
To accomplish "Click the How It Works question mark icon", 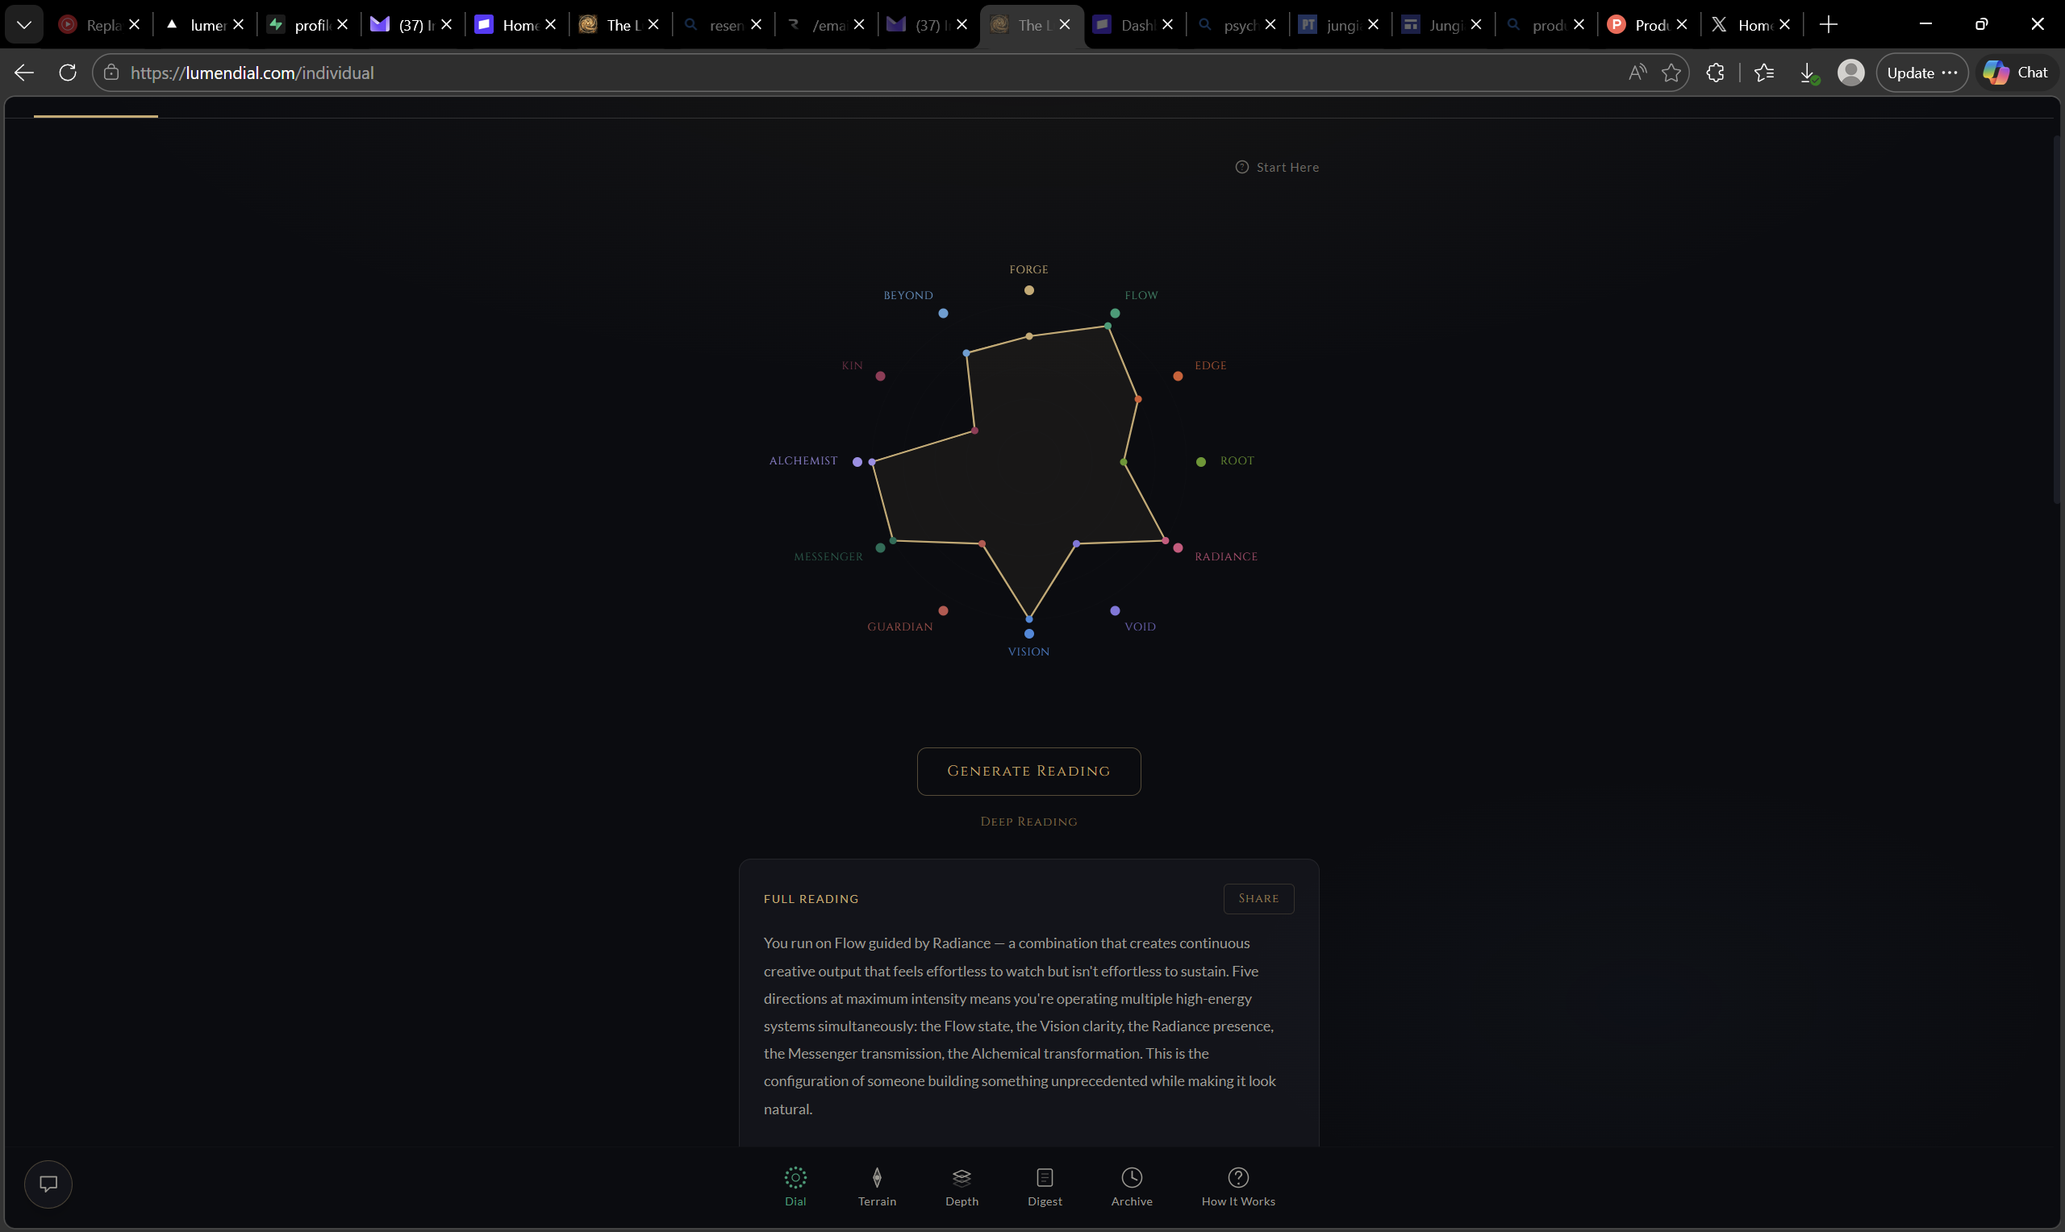I will pos(1237,1178).
